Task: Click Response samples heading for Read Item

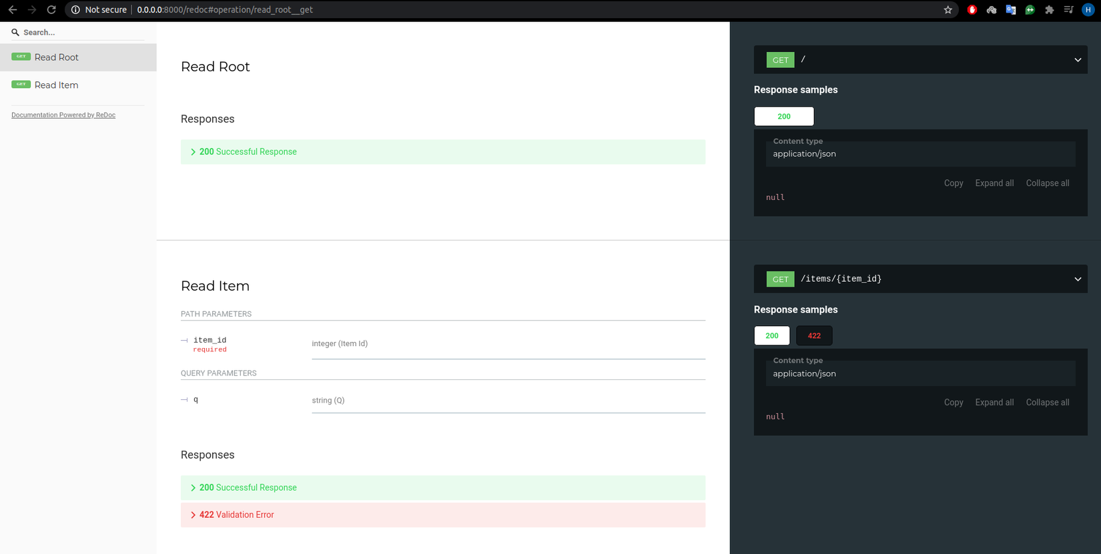Action: point(795,310)
